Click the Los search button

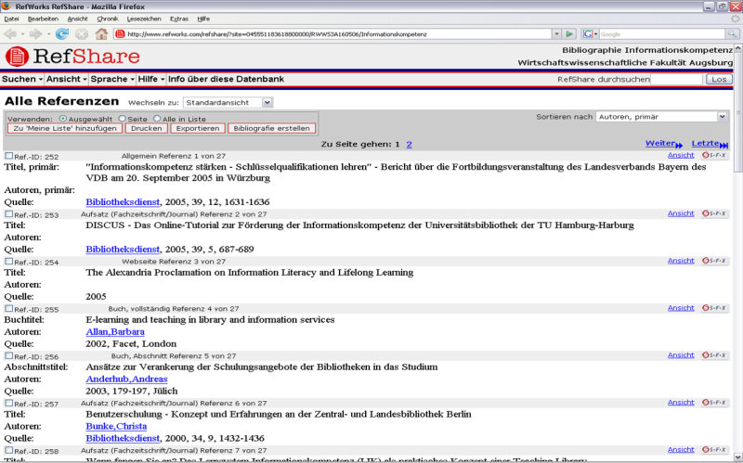click(x=719, y=79)
